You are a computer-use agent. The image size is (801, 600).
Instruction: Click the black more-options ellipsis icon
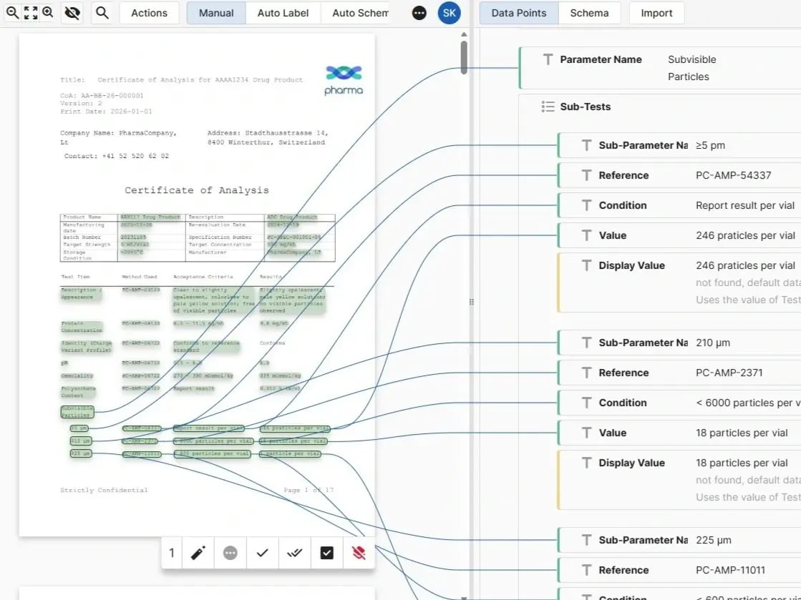pos(420,13)
